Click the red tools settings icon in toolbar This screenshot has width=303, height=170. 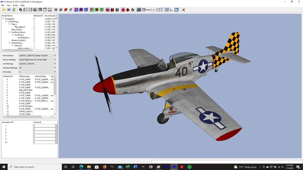pos(183,10)
